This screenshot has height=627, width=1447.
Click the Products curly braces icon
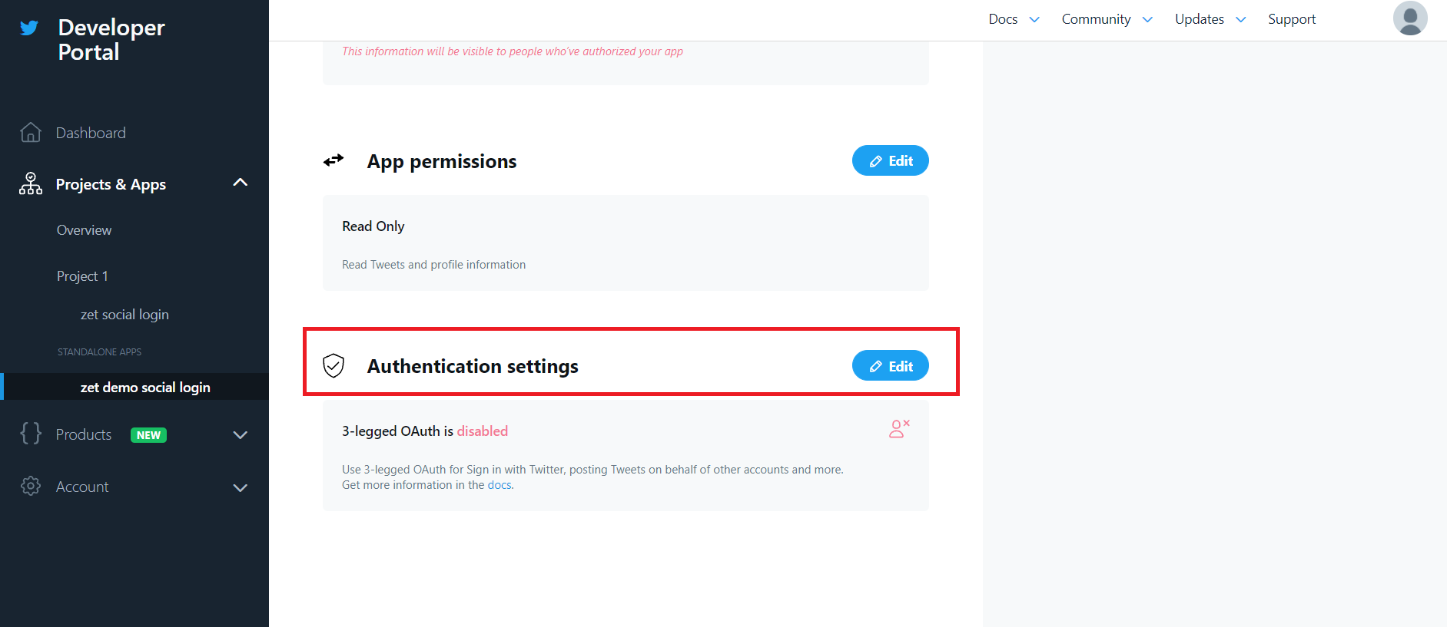point(31,434)
